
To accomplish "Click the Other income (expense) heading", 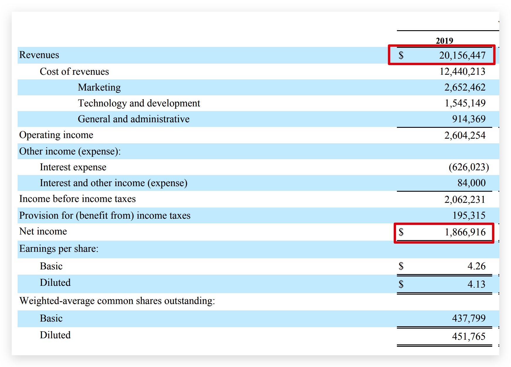I will (x=70, y=151).
